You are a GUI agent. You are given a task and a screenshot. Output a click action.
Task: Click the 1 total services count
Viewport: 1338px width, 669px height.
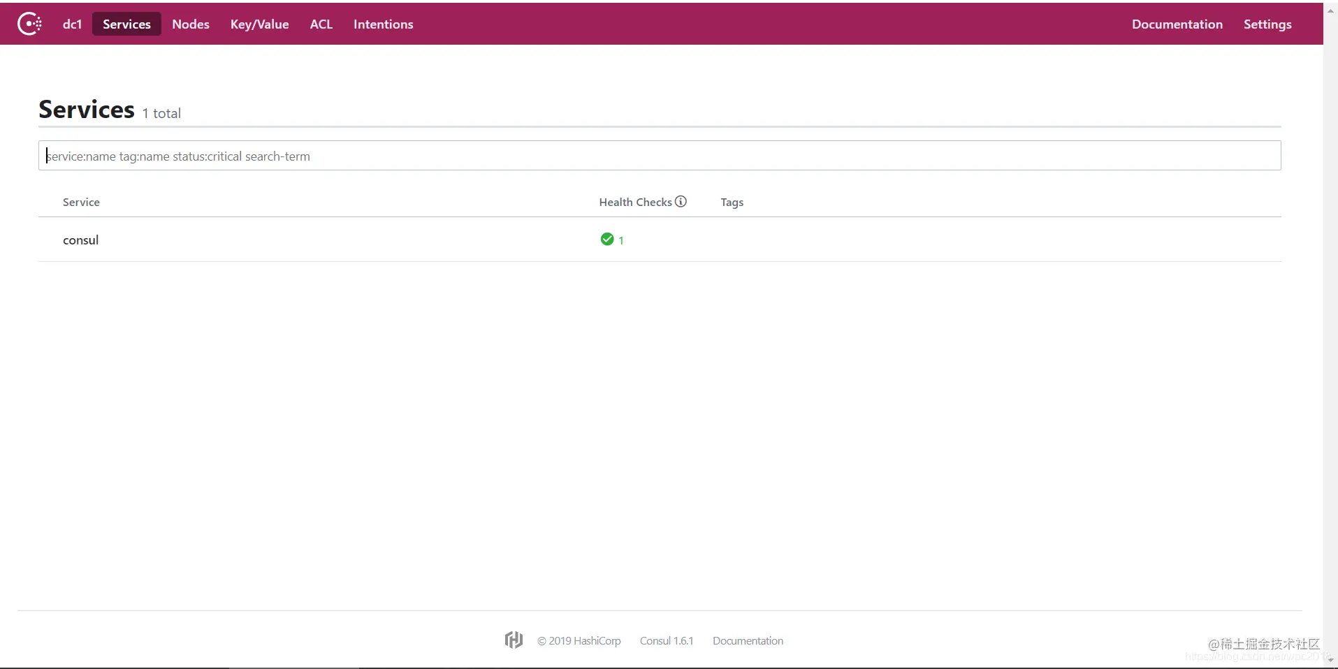(161, 113)
